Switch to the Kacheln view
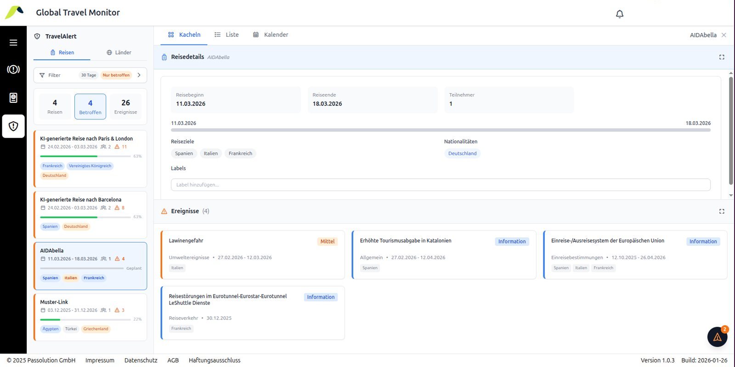Viewport: 735px width, 367px height. point(184,35)
